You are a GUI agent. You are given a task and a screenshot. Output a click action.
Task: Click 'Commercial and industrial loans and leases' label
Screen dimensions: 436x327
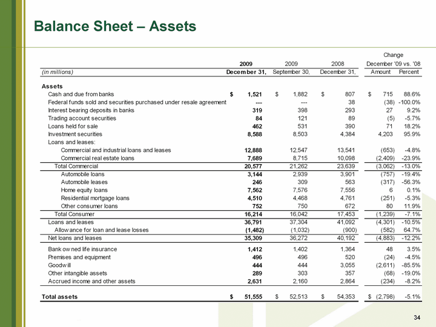116,150
